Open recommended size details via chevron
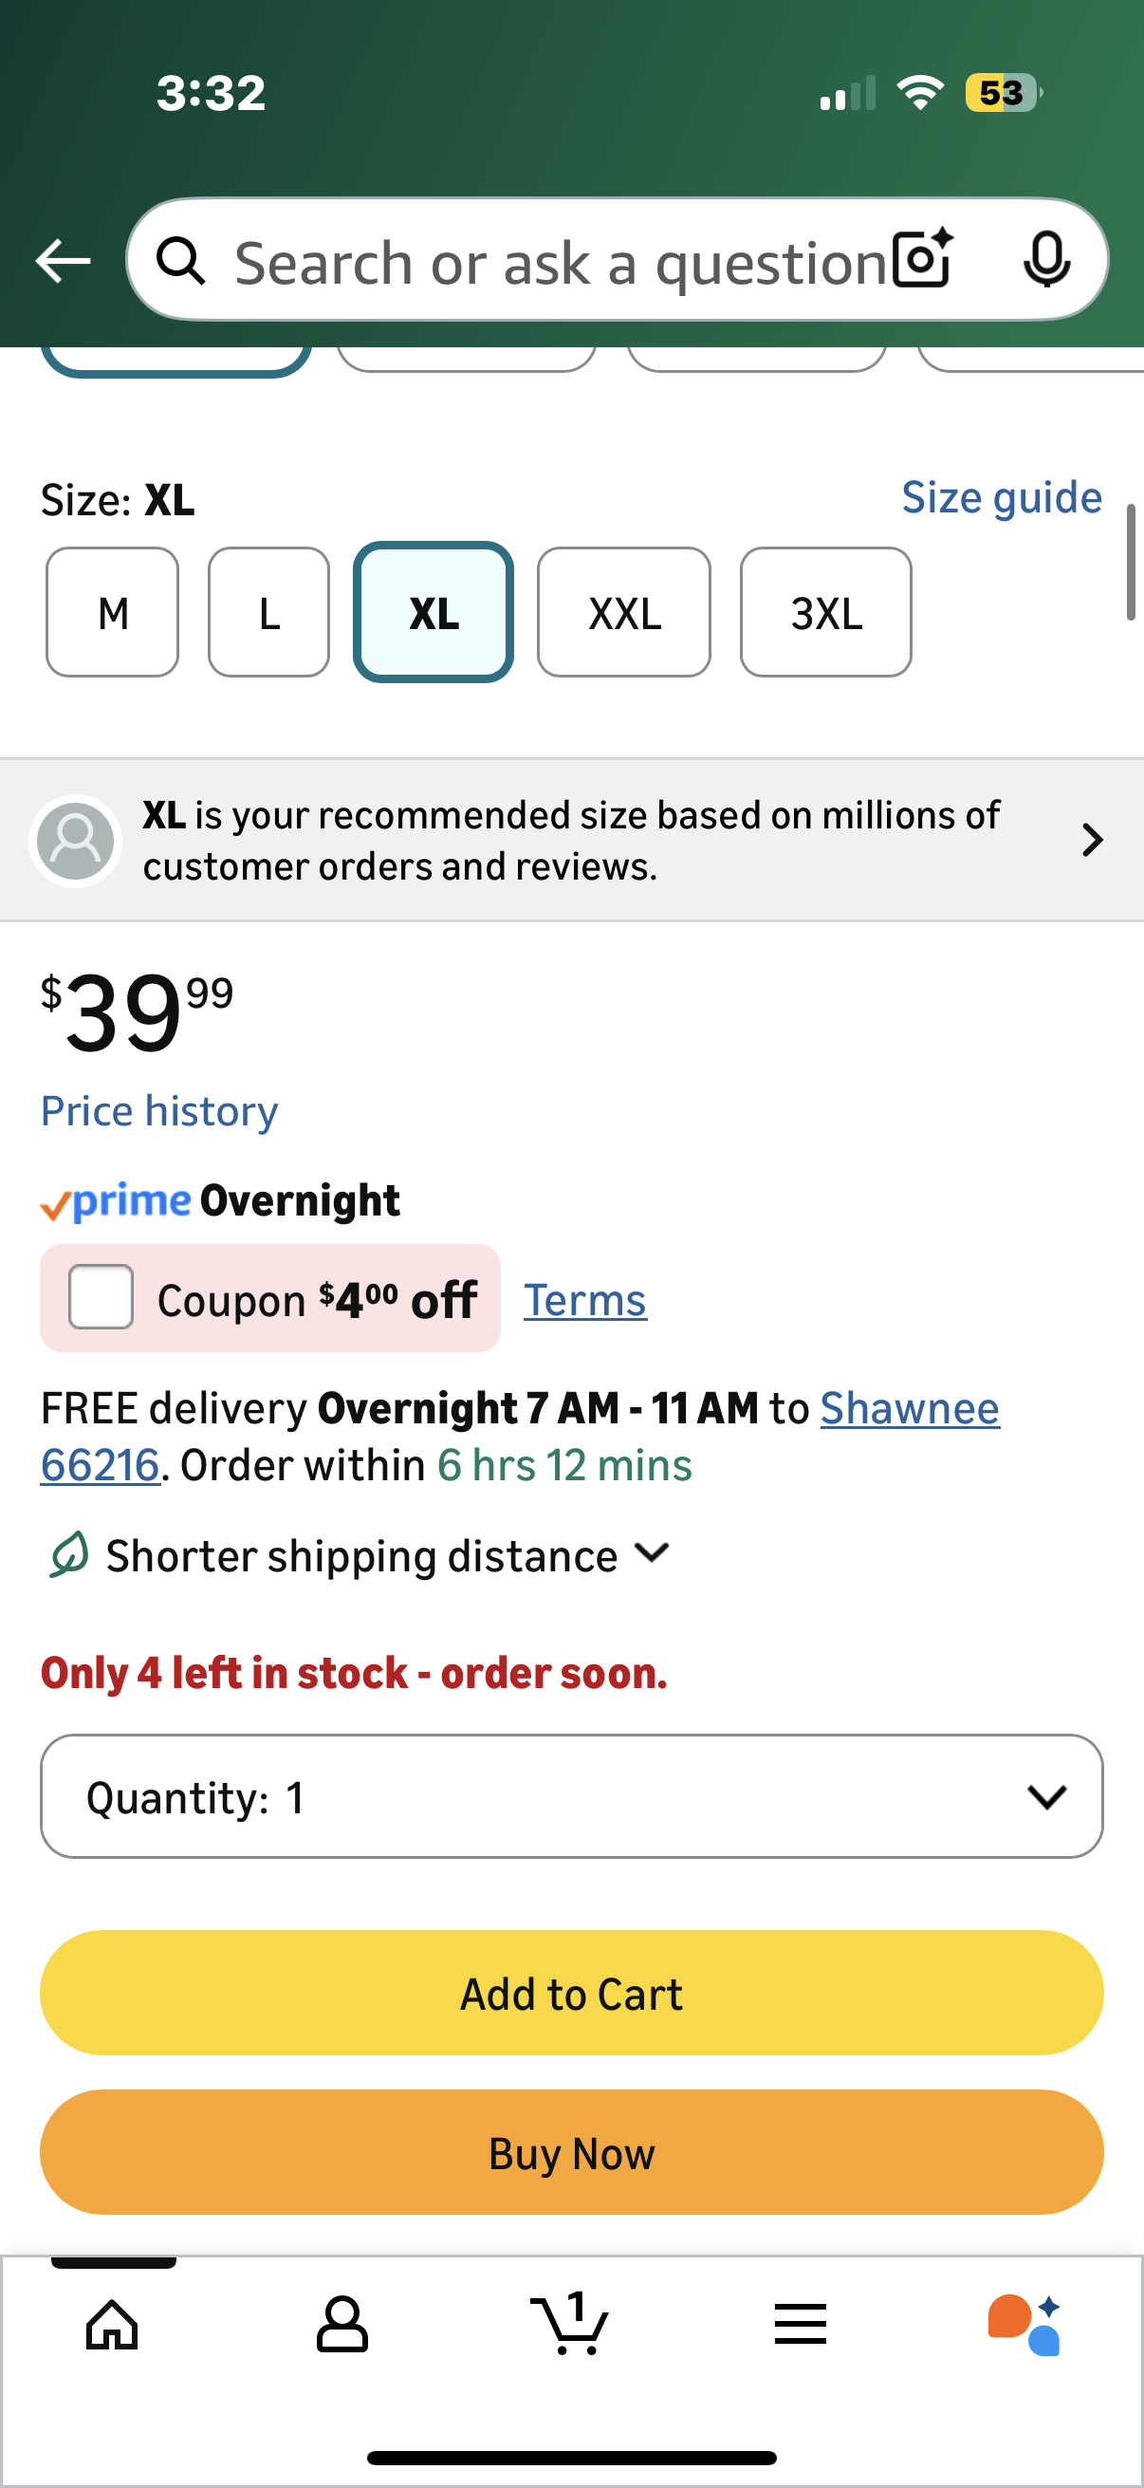 [x=1091, y=840]
